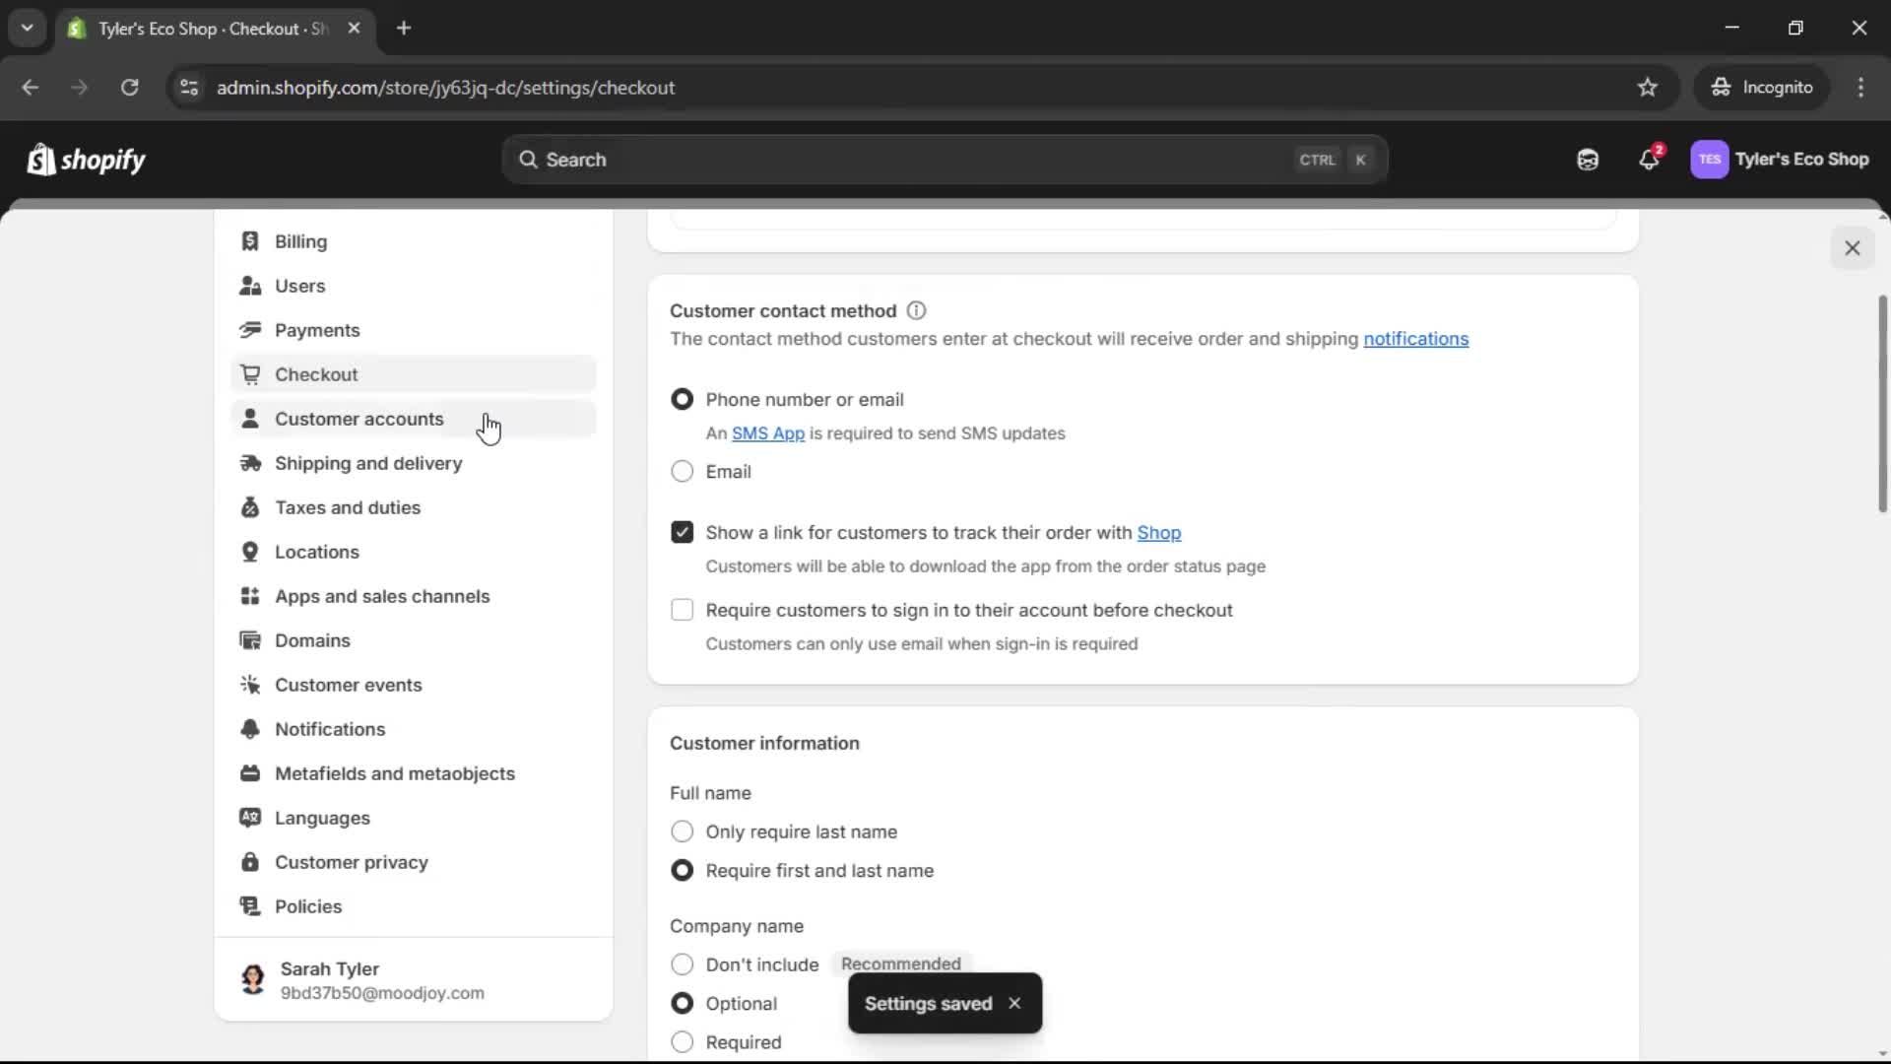
Task: Reload the current page
Action: tap(129, 87)
